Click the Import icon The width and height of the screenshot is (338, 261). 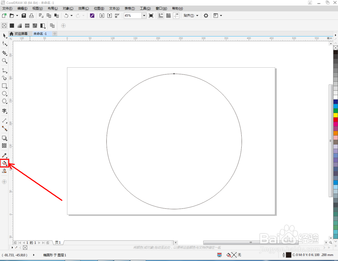(x=102, y=16)
